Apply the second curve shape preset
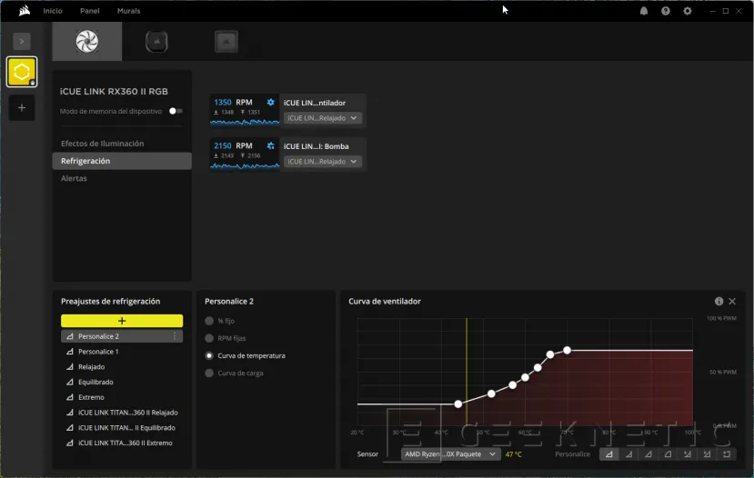The width and height of the screenshot is (754, 478). [628, 454]
